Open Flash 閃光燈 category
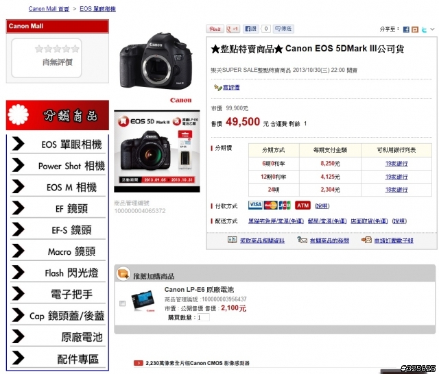439x374 pixels. tap(58, 273)
